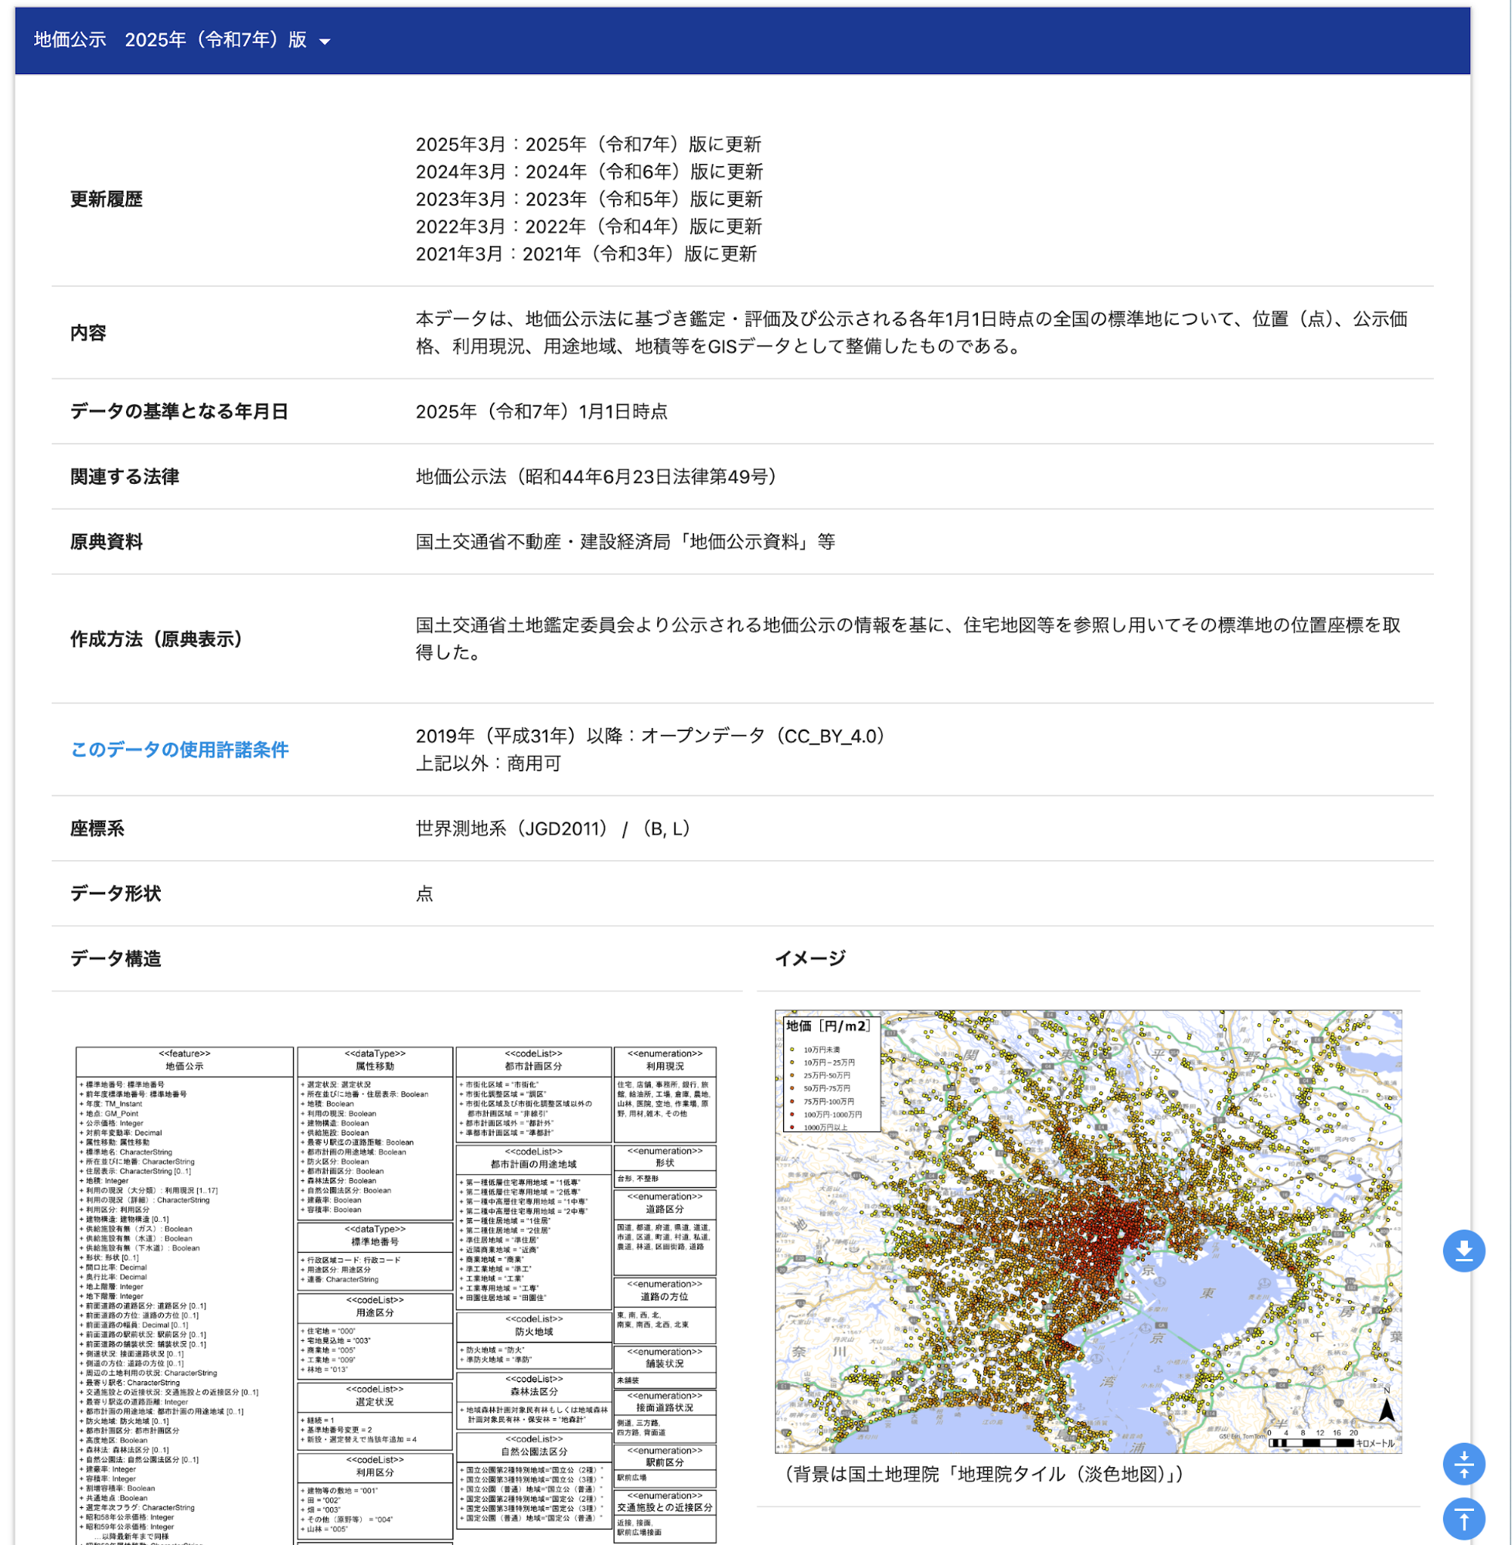The height and width of the screenshot is (1545, 1512).
Task: Select the イメージ section heading
Action: tap(809, 958)
